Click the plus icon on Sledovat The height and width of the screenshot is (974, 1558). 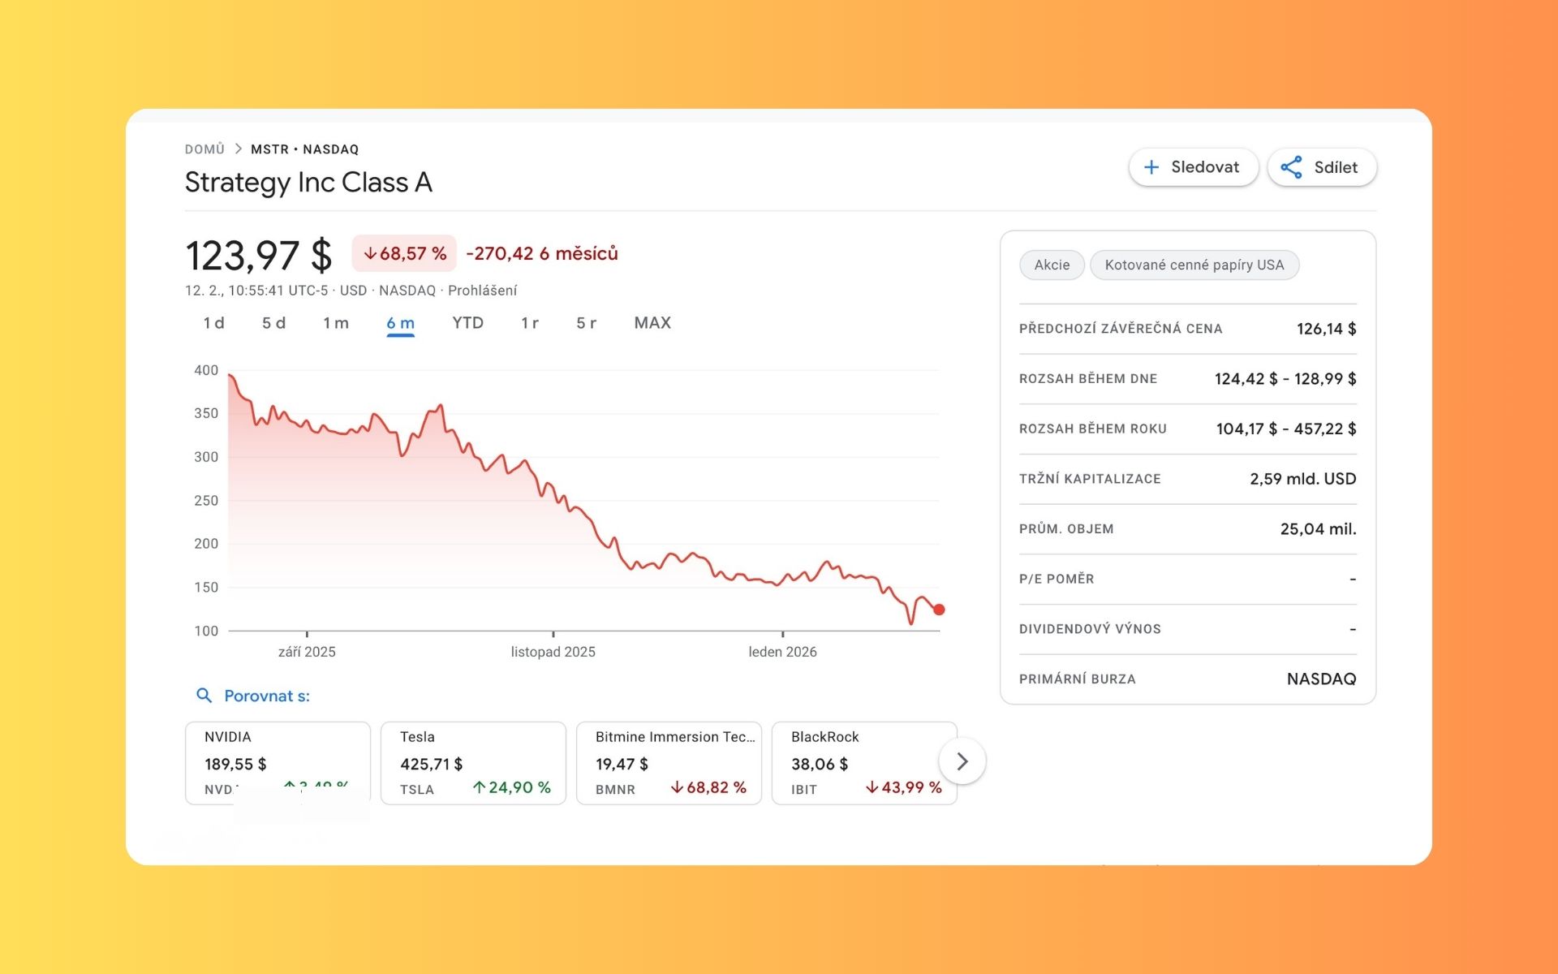point(1151,167)
